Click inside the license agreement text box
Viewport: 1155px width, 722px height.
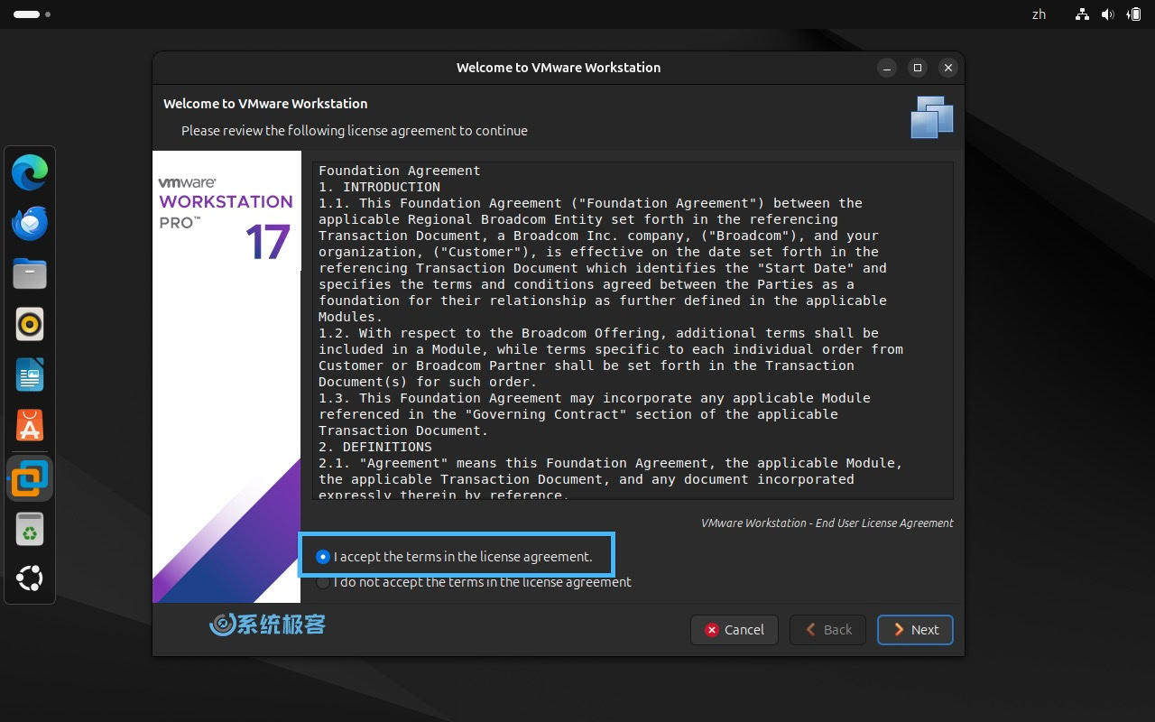633,330
